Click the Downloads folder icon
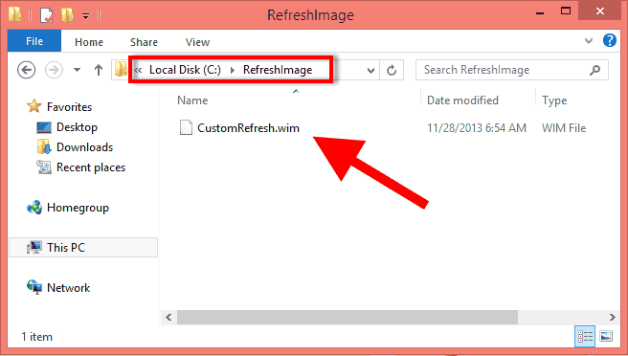 [44, 147]
